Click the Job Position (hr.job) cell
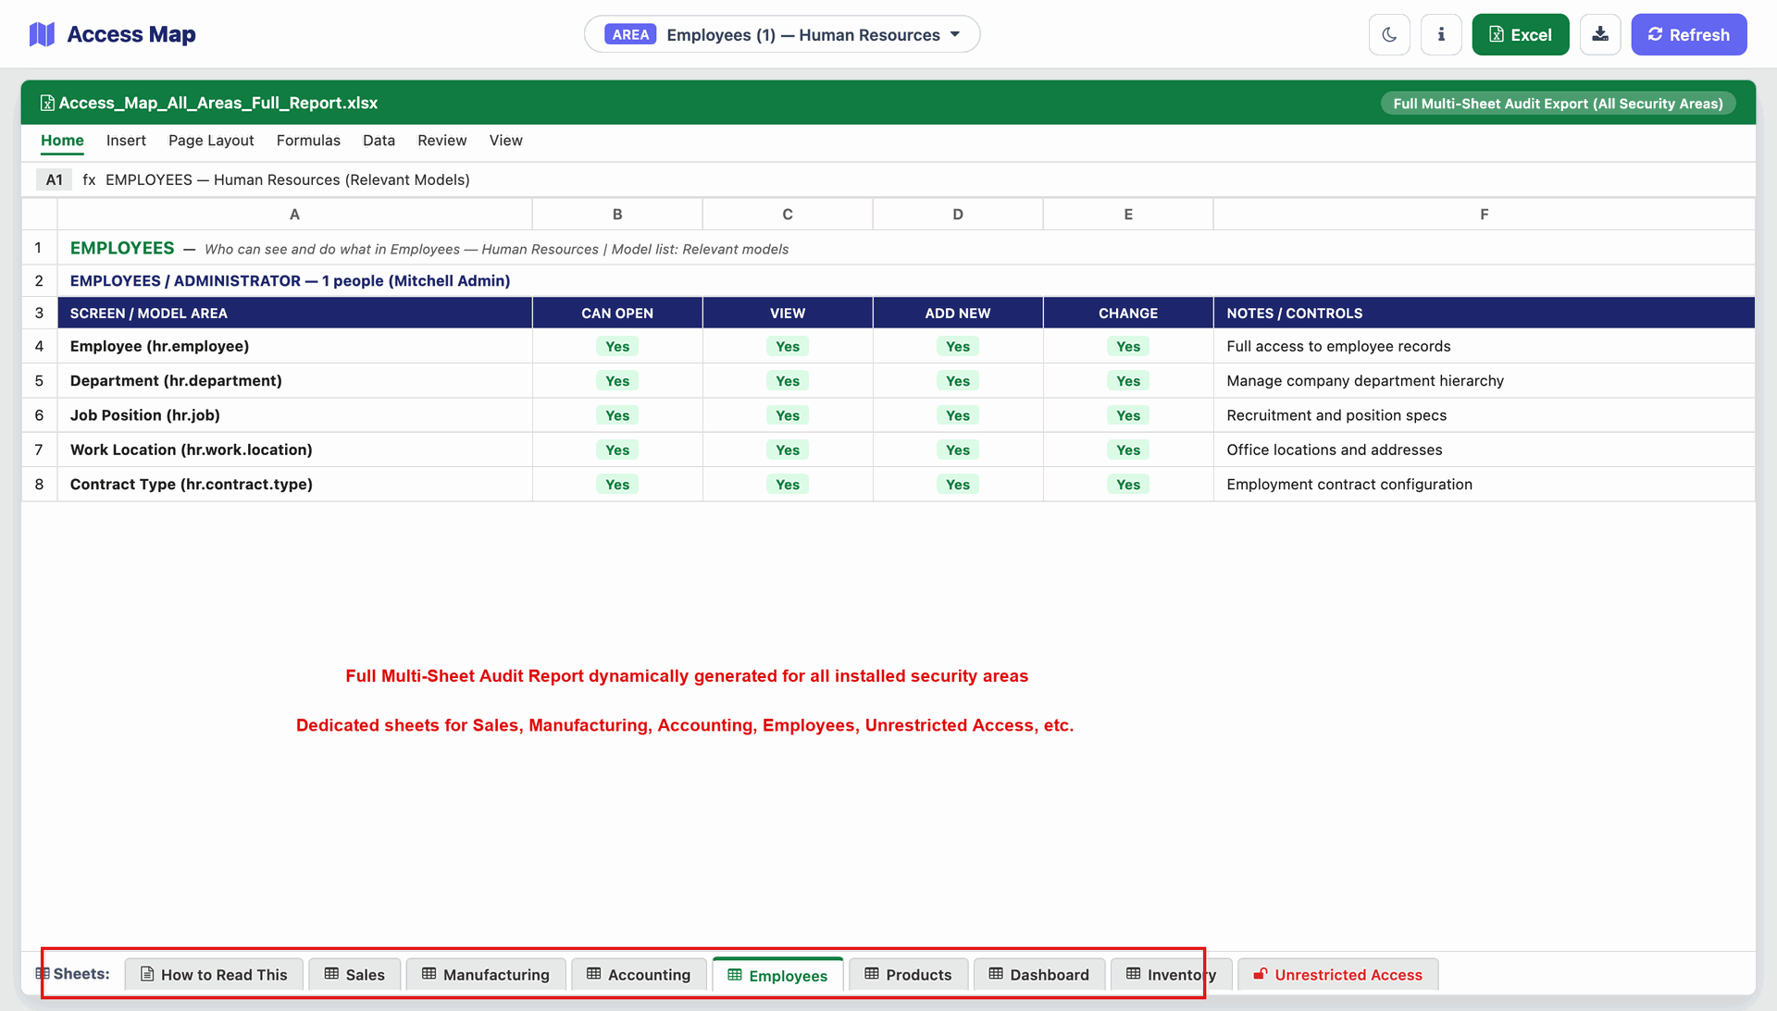The image size is (1777, 1011). tap(294, 415)
